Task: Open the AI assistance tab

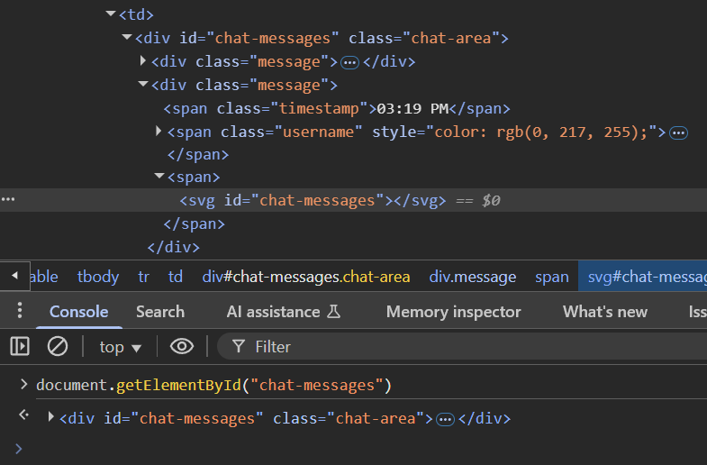Action: click(284, 312)
